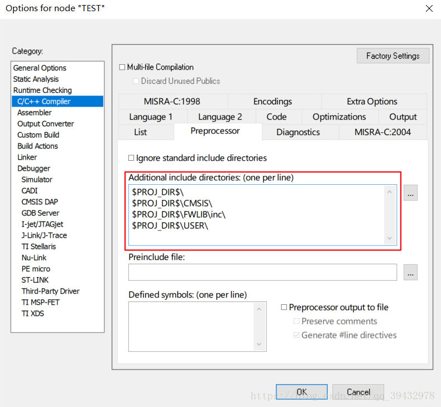Switch to the MISRA-C:2004 tab
The width and height of the screenshot is (441, 407).
point(382,132)
